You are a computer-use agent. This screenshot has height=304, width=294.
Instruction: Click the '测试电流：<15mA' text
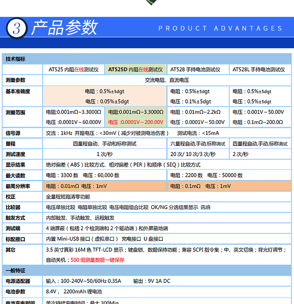point(198,133)
